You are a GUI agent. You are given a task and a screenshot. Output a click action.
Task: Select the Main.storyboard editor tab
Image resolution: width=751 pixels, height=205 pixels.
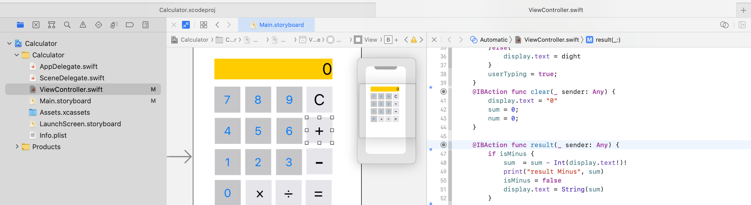276,25
